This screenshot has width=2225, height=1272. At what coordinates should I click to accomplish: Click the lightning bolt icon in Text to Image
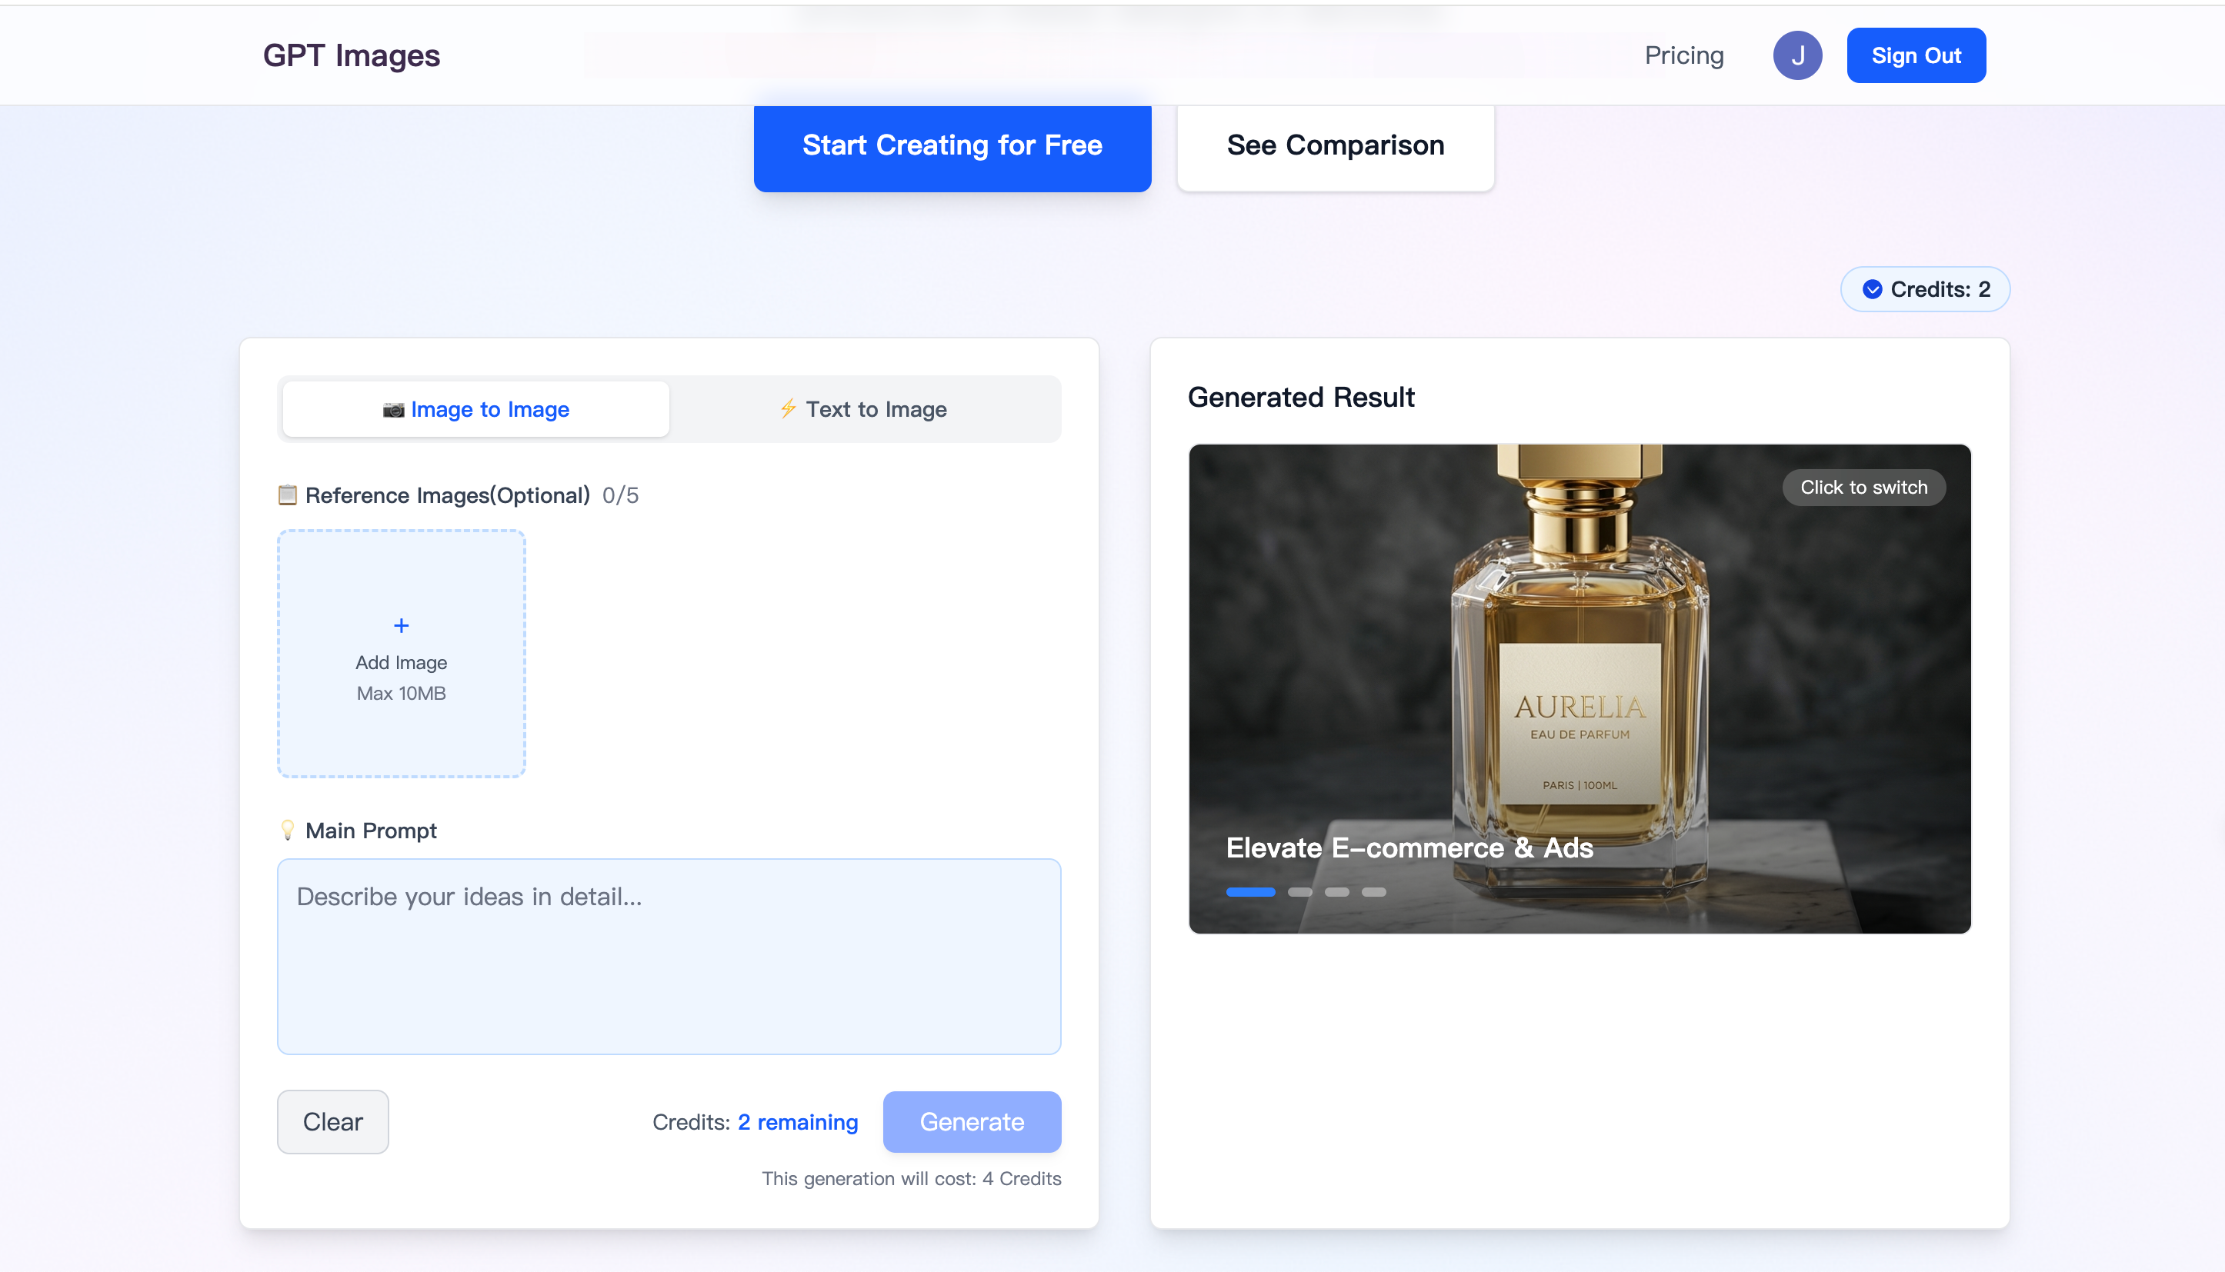789,409
